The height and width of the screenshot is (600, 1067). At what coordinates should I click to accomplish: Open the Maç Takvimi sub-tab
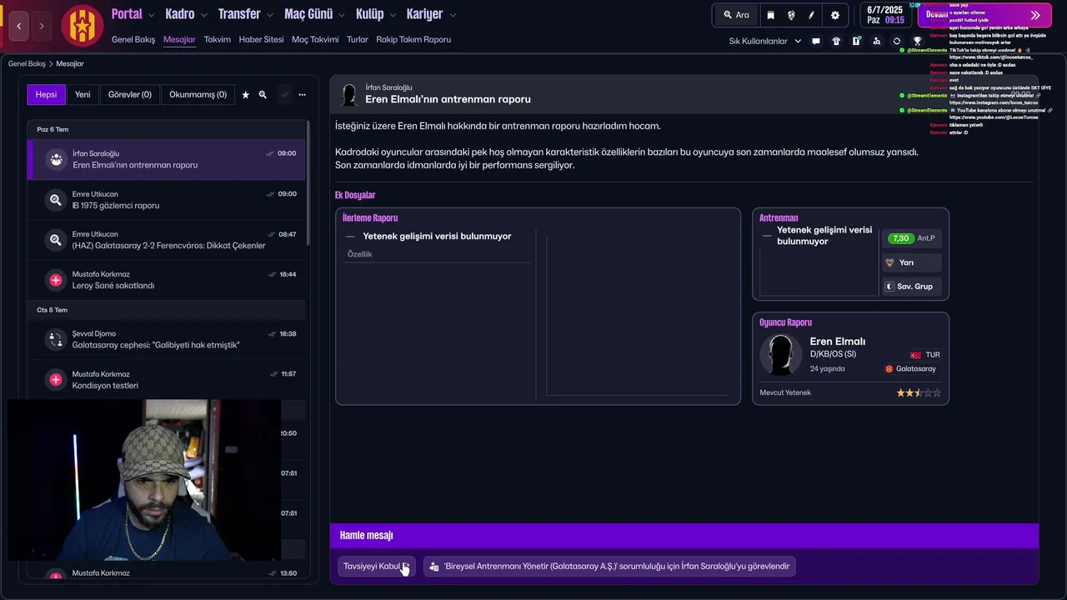[315, 39]
